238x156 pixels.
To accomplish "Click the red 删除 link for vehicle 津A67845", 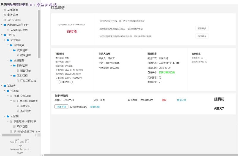I will 164,100.
